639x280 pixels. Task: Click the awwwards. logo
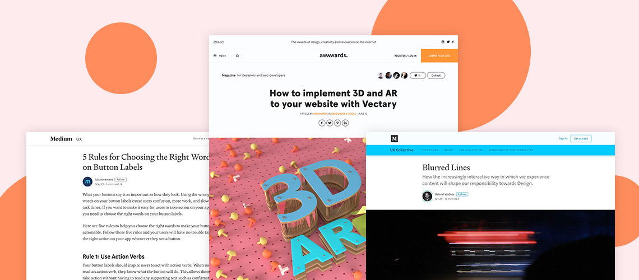[334, 55]
